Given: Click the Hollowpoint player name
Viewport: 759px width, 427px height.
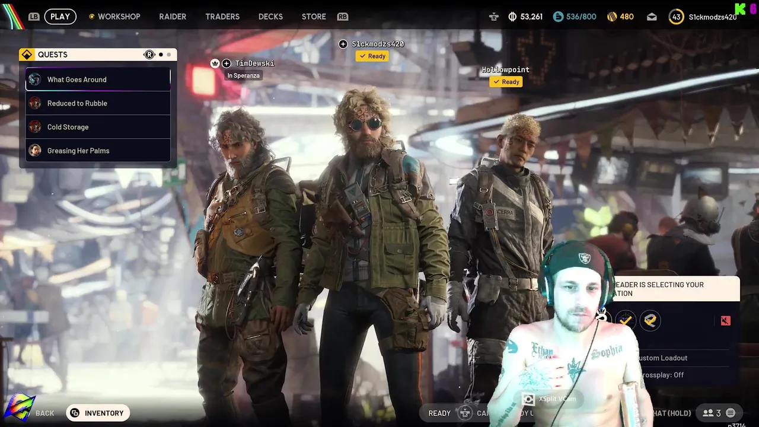Looking at the screenshot, I should click(x=505, y=69).
